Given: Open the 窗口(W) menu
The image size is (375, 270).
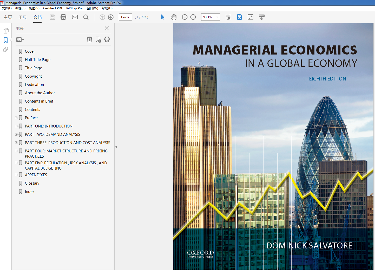Looking at the screenshot, I should [x=93, y=8].
